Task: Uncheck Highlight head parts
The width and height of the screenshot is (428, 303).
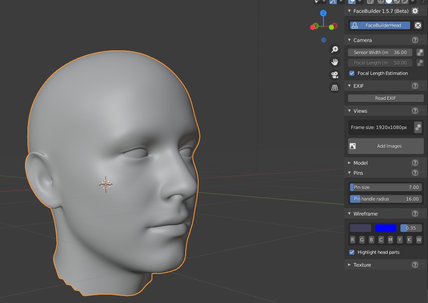Action: [352, 252]
